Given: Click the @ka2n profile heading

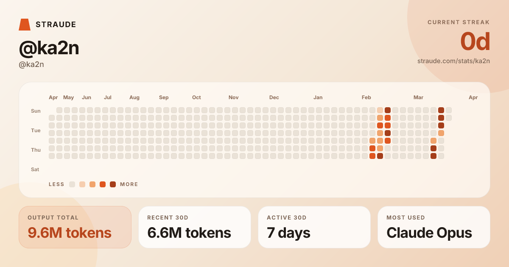Looking at the screenshot, I should tap(49, 48).
